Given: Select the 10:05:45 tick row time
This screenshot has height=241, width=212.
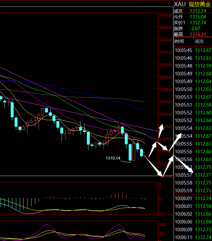Looking at the screenshot, I should [x=183, y=50].
